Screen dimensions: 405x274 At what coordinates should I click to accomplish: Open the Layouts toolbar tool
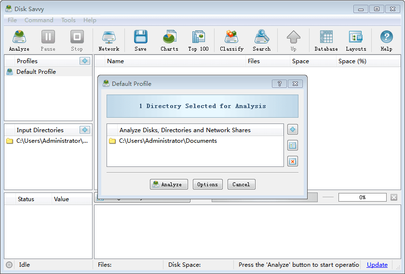356,41
